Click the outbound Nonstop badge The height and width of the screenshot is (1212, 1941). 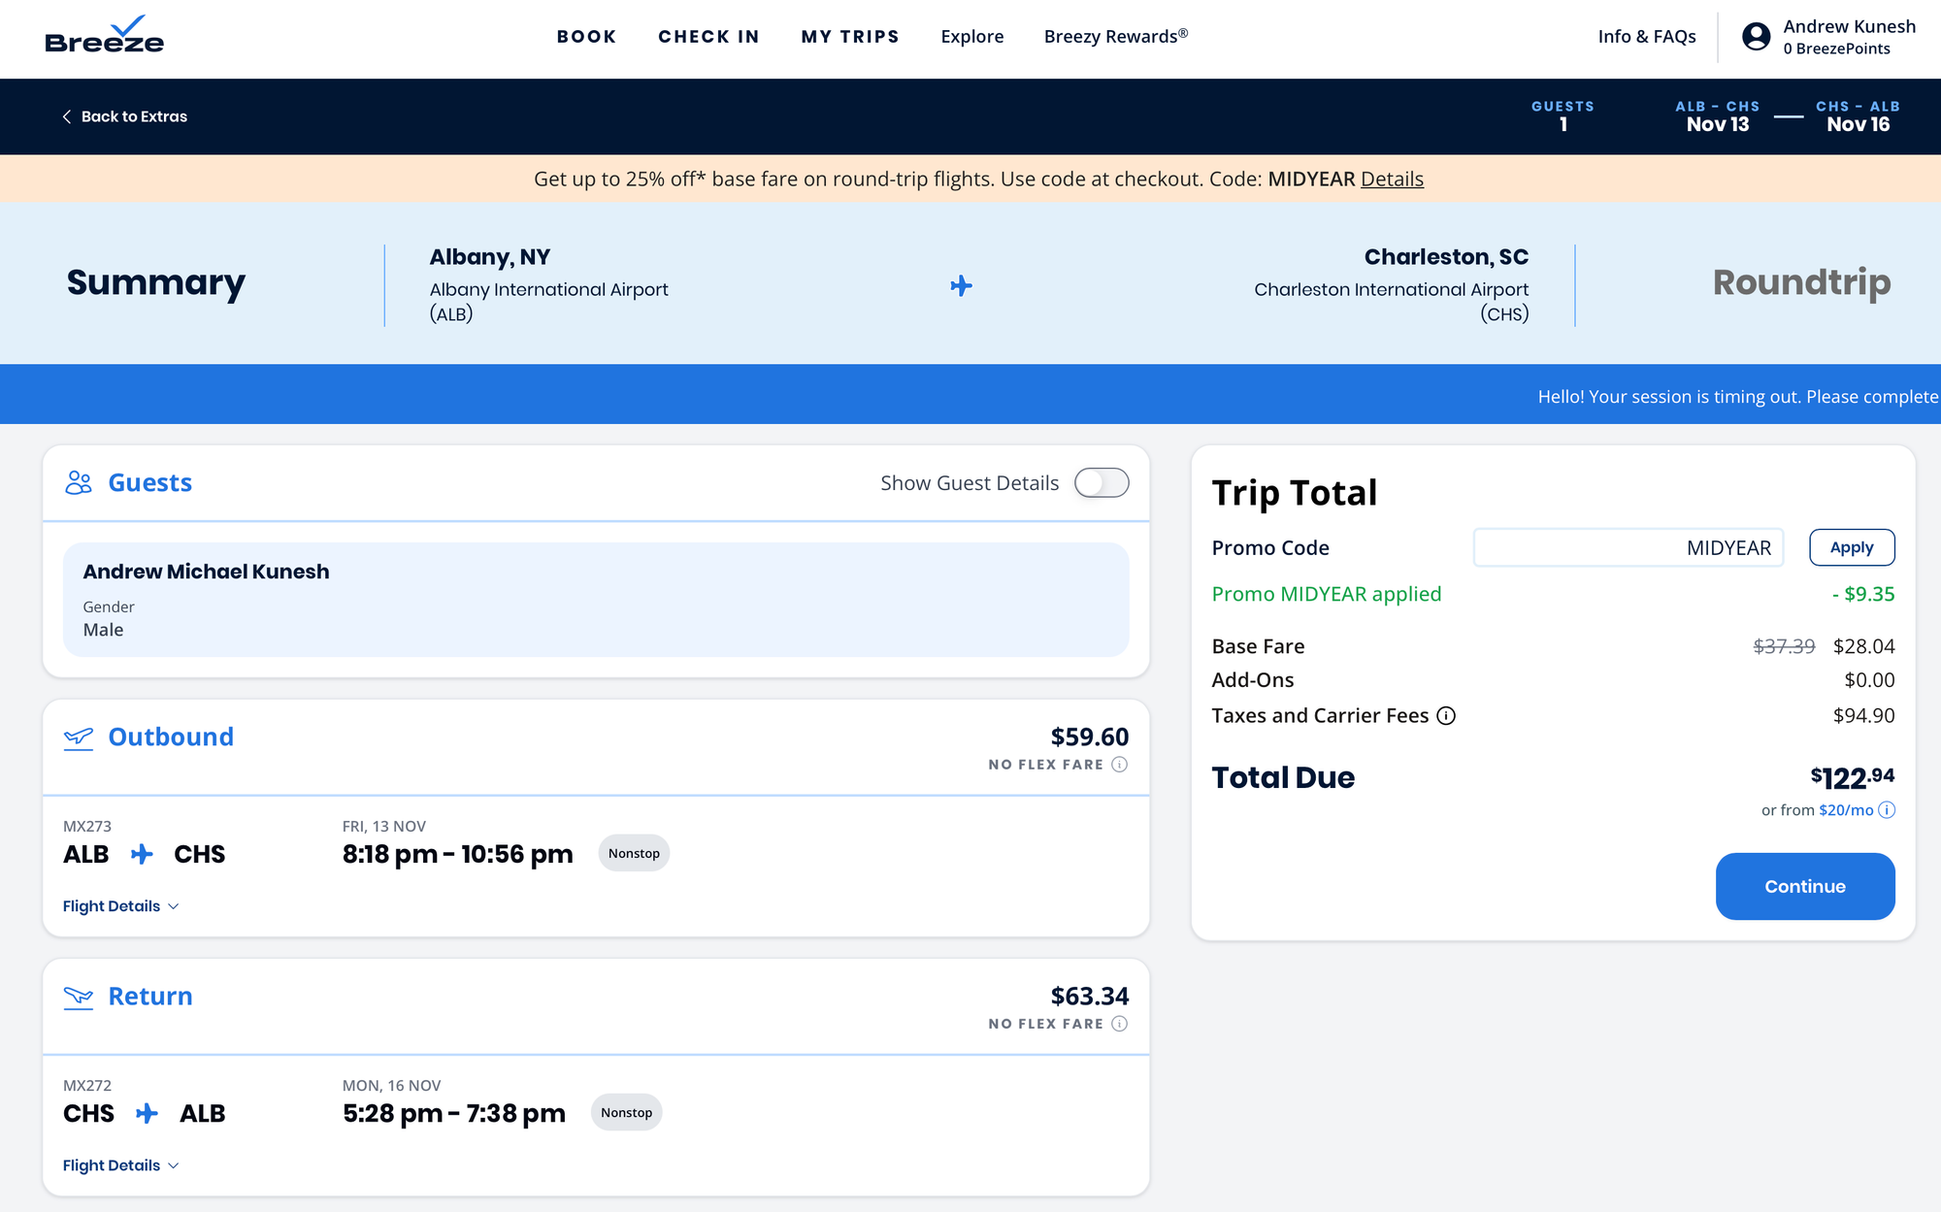(x=634, y=853)
